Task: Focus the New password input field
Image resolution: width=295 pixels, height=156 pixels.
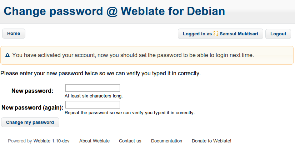Action: pyautogui.click(x=92, y=88)
